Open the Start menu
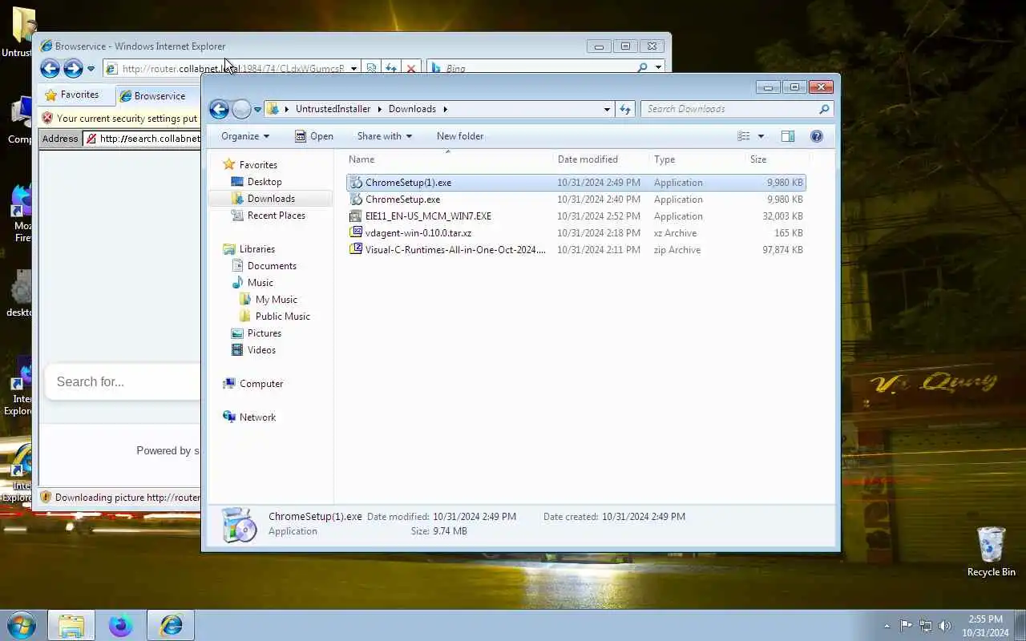 pyautogui.click(x=22, y=625)
